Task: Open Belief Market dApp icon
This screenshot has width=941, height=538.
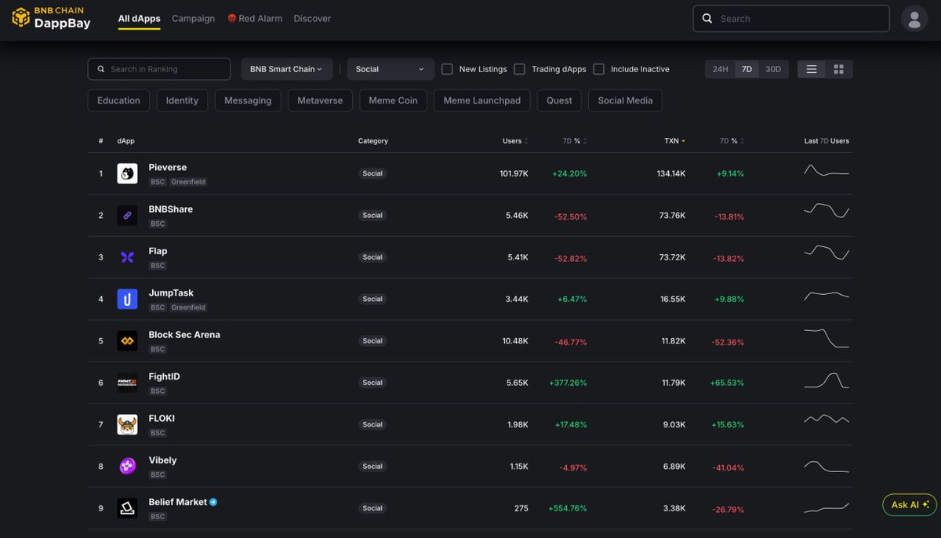Action: [x=127, y=508]
